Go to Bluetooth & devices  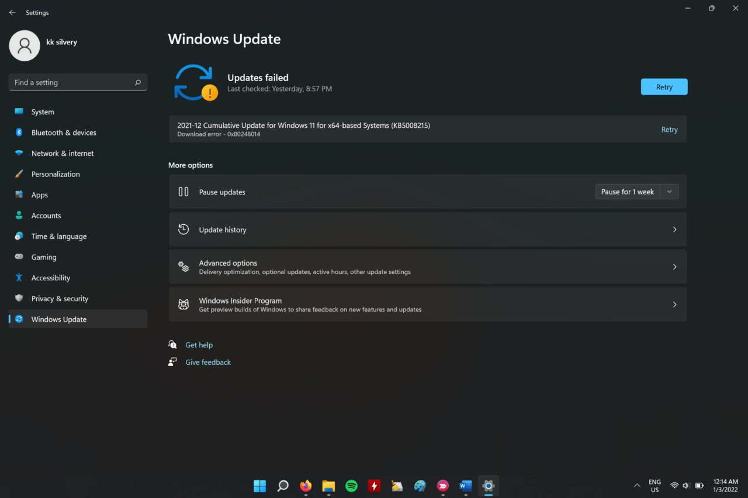tap(78, 133)
